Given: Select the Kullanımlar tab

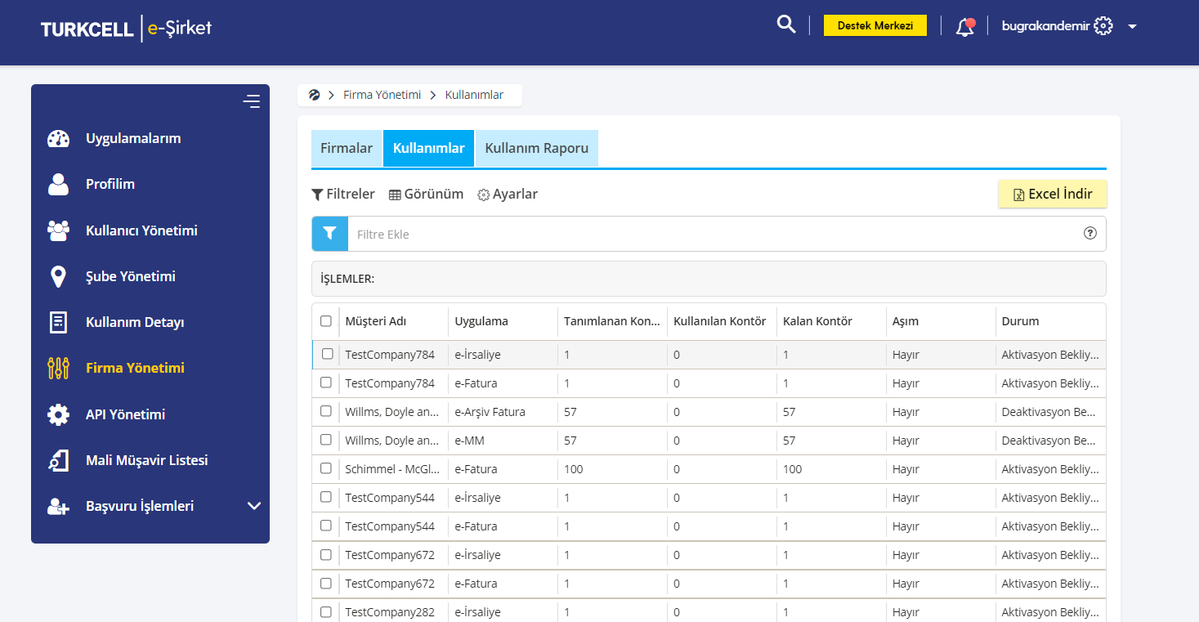Looking at the screenshot, I should tap(429, 148).
